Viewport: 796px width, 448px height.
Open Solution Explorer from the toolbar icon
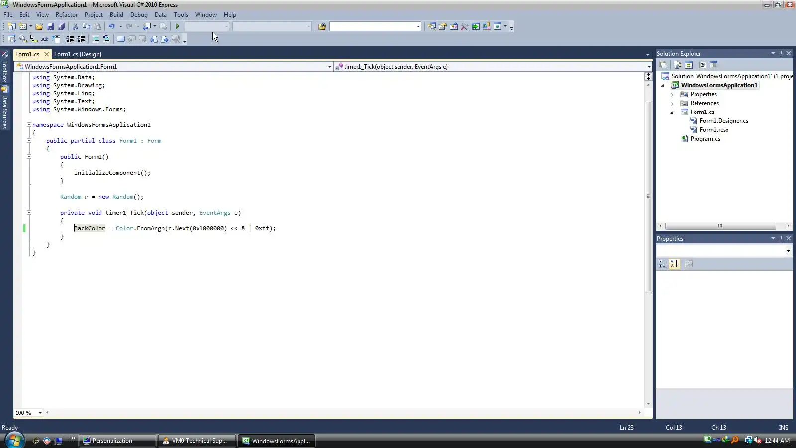431,26
